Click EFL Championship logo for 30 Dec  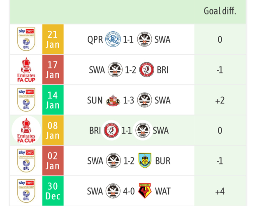(26, 191)
